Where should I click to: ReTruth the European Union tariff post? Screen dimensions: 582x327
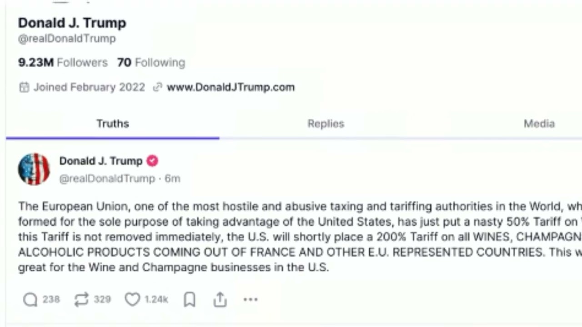pyautogui.click(x=81, y=299)
